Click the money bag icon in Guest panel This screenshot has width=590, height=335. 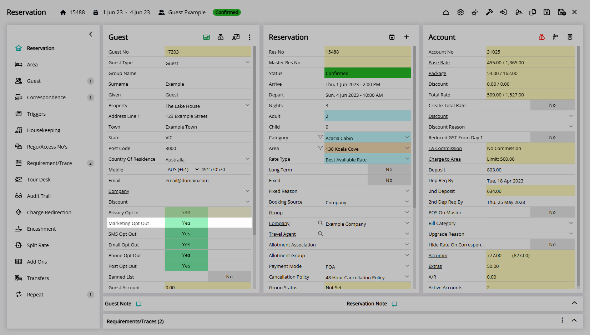click(x=221, y=37)
